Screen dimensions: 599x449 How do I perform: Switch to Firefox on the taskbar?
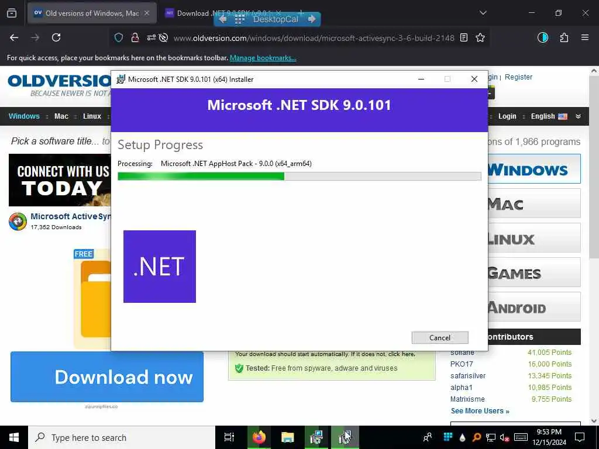(259, 437)
